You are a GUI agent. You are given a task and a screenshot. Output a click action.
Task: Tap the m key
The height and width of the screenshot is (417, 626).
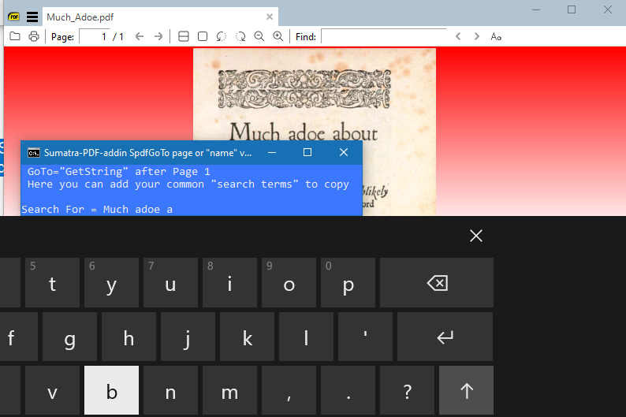pyautogui.click(x=229, y=391)
